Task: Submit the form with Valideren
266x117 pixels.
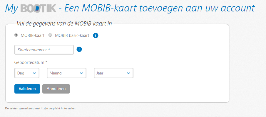Action: (x=27, y=89)
